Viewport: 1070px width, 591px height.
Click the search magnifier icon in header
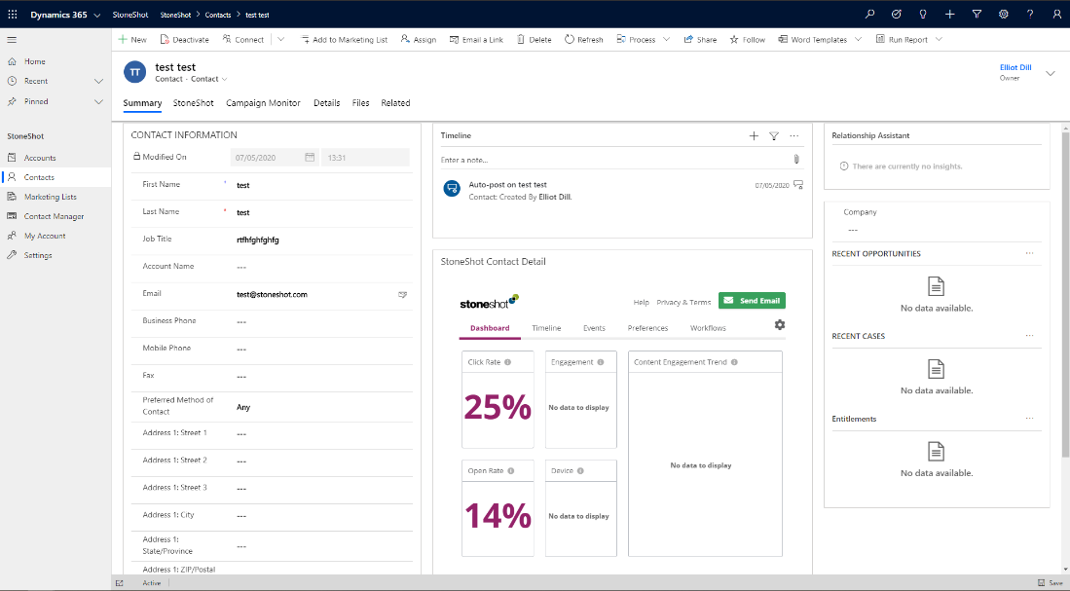(x=869, y=15)
